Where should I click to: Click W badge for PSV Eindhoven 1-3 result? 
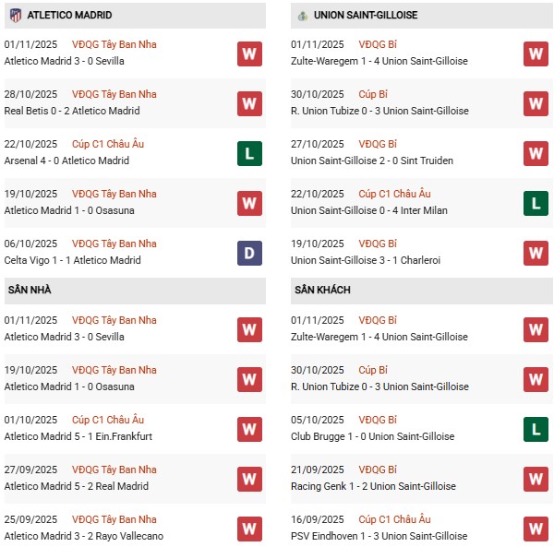click(536, 529)
